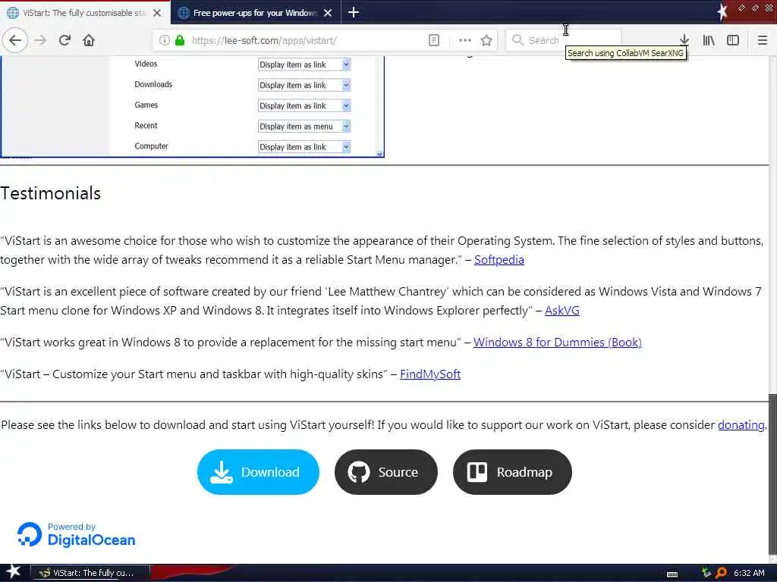Viewport: 777px width, 582px height.
Task: Toggle reader view icon
Action: (x=433, y=40)
